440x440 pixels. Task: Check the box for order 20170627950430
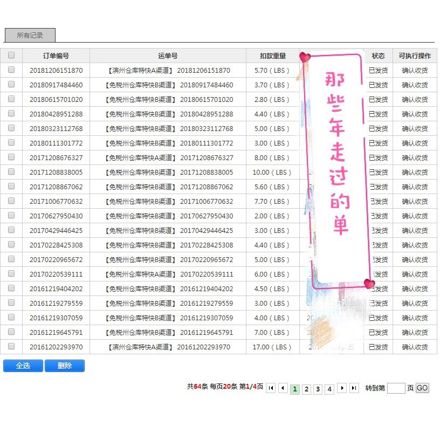click(11, 216)
